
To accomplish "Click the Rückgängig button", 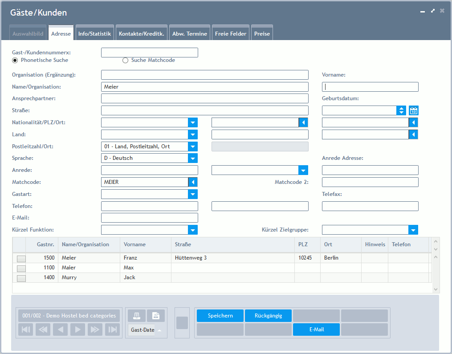I will [269, 316].
